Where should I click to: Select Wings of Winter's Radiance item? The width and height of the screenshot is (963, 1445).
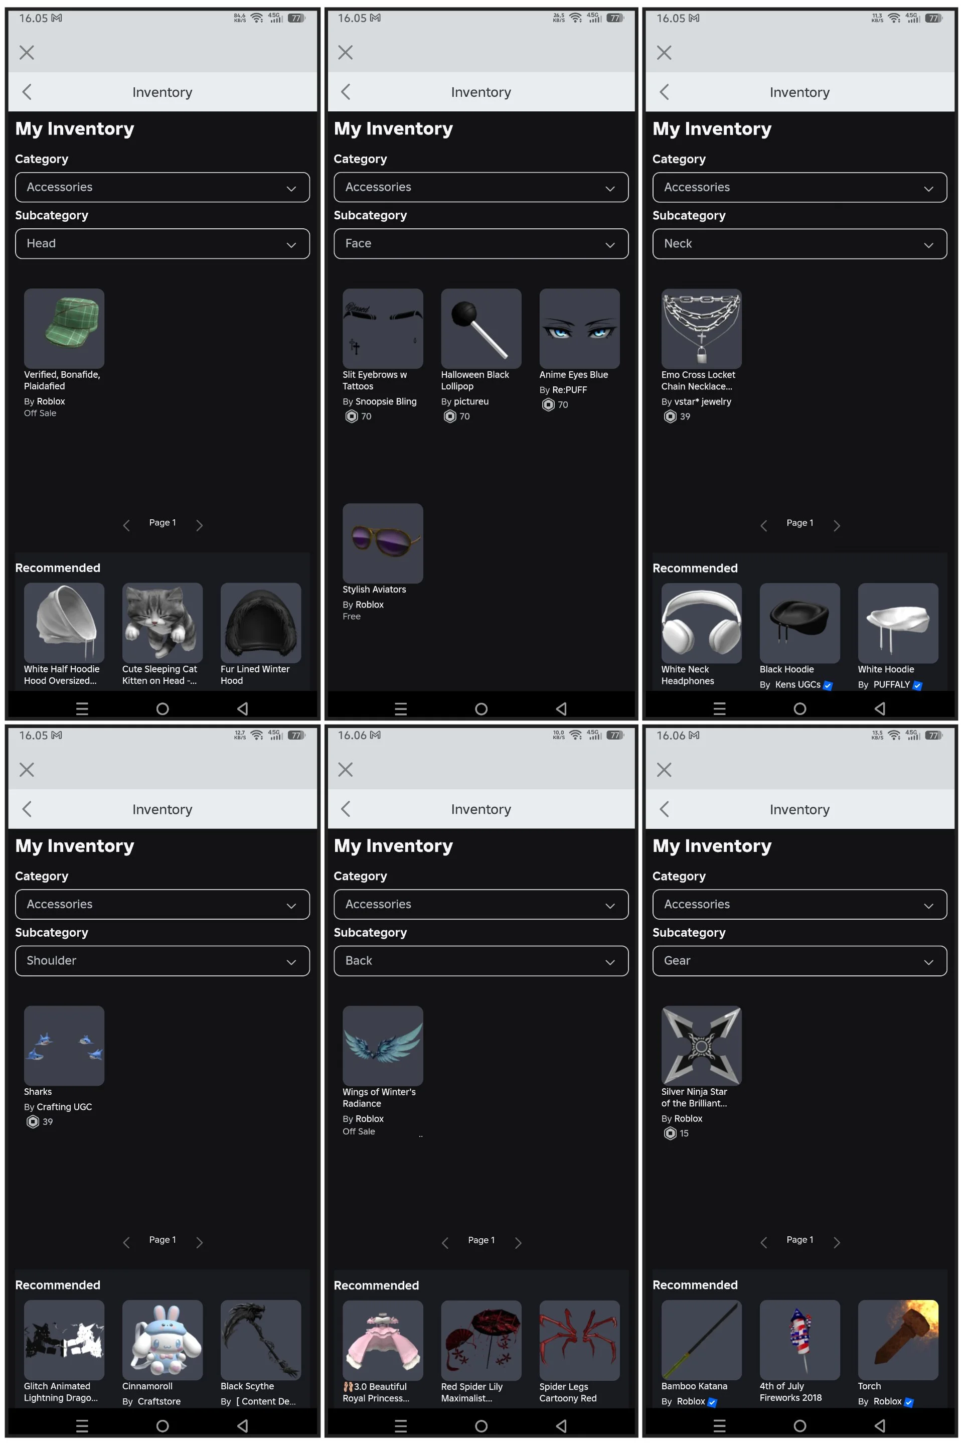(383, 1045)
